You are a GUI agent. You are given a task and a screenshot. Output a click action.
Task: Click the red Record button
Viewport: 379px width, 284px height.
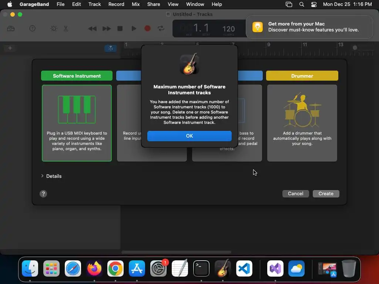147,29
